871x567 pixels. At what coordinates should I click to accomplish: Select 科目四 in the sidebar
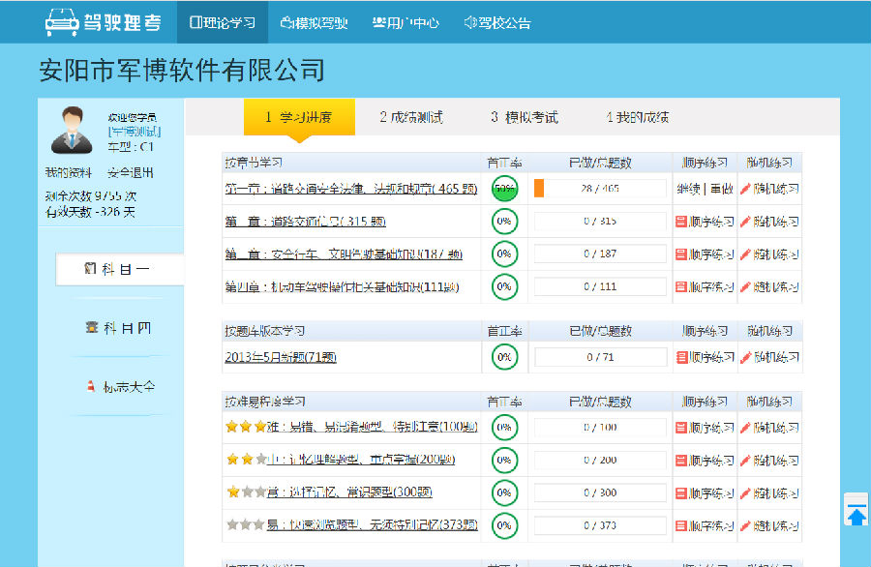tap(118, 328)
